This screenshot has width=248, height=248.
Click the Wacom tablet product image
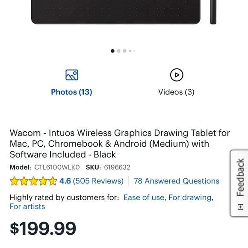pos(116,12)
